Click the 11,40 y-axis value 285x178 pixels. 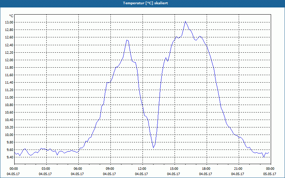[x=10, y=83]
